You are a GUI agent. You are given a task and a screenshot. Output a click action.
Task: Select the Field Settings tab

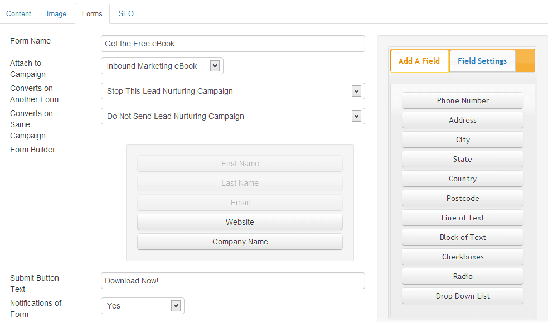(x=482, y=61)
